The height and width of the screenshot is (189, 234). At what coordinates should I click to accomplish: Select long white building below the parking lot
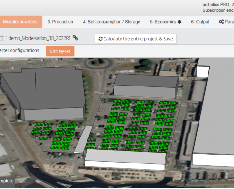pyautogui.click(x=125, y=159)
